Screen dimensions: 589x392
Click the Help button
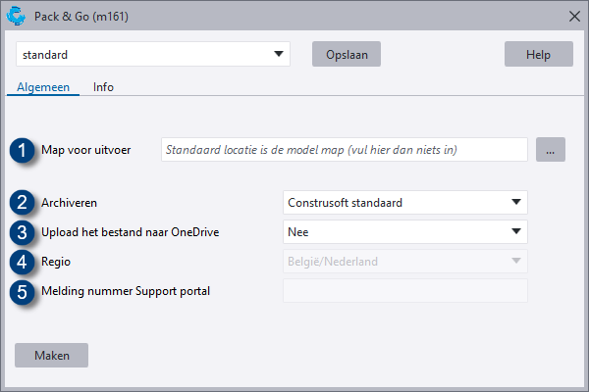[538, 55]
